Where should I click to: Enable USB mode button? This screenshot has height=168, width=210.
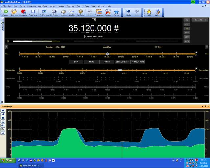pos(187,37)
